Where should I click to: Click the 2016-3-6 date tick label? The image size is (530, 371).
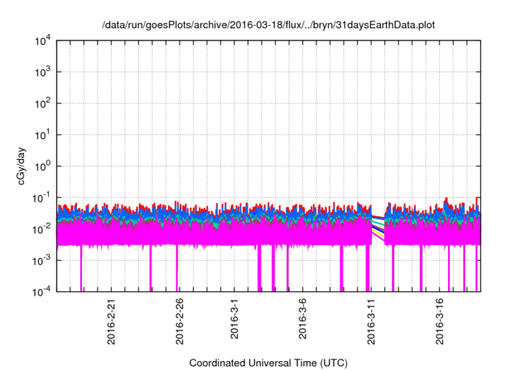(x=302, y=319)
